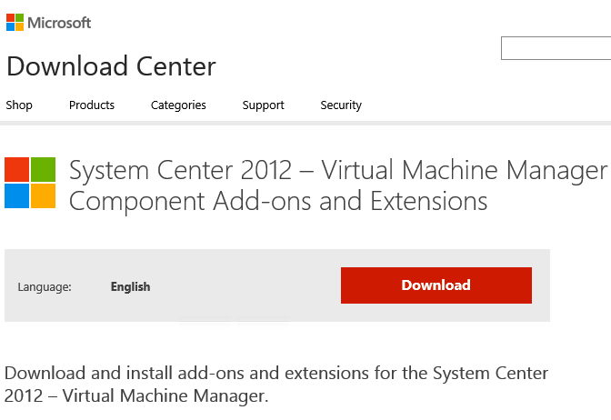Click the Microsoft wordmark text in header
Screen dimensions: 611x420
[x=59, y=23]
